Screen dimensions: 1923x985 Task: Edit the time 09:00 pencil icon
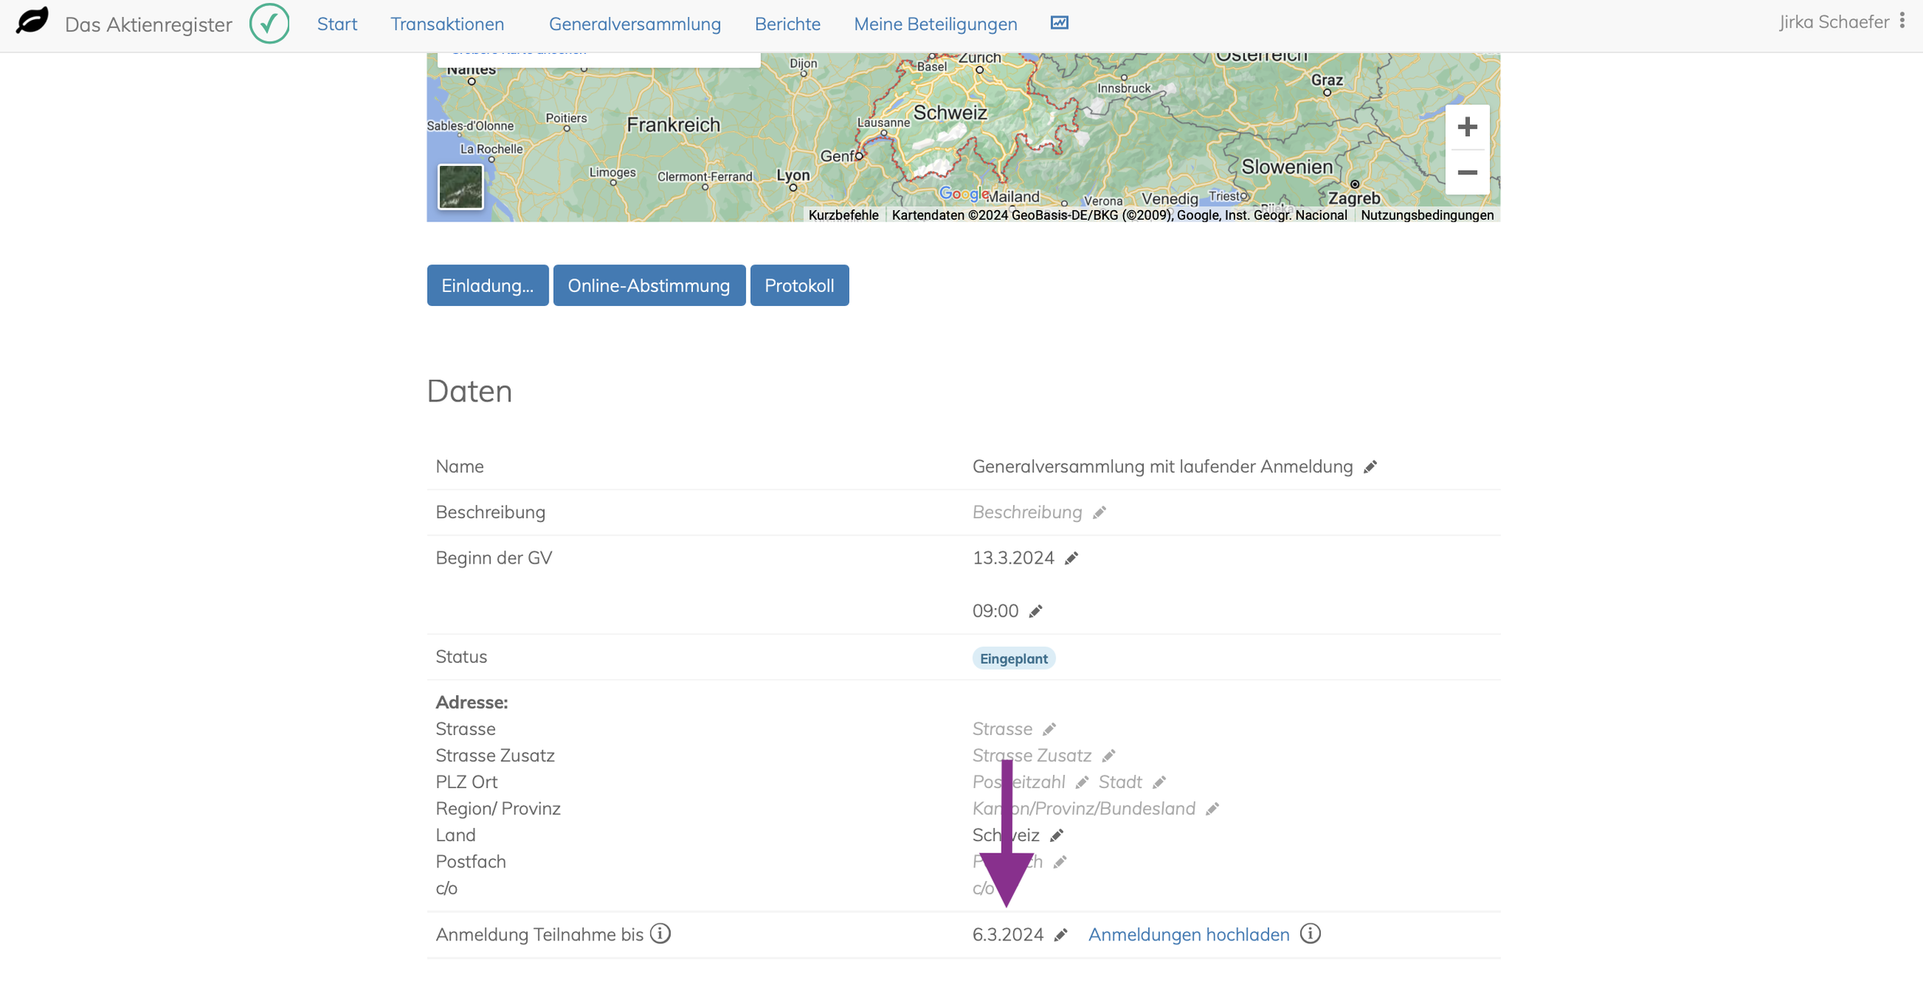coord(1035,611)
